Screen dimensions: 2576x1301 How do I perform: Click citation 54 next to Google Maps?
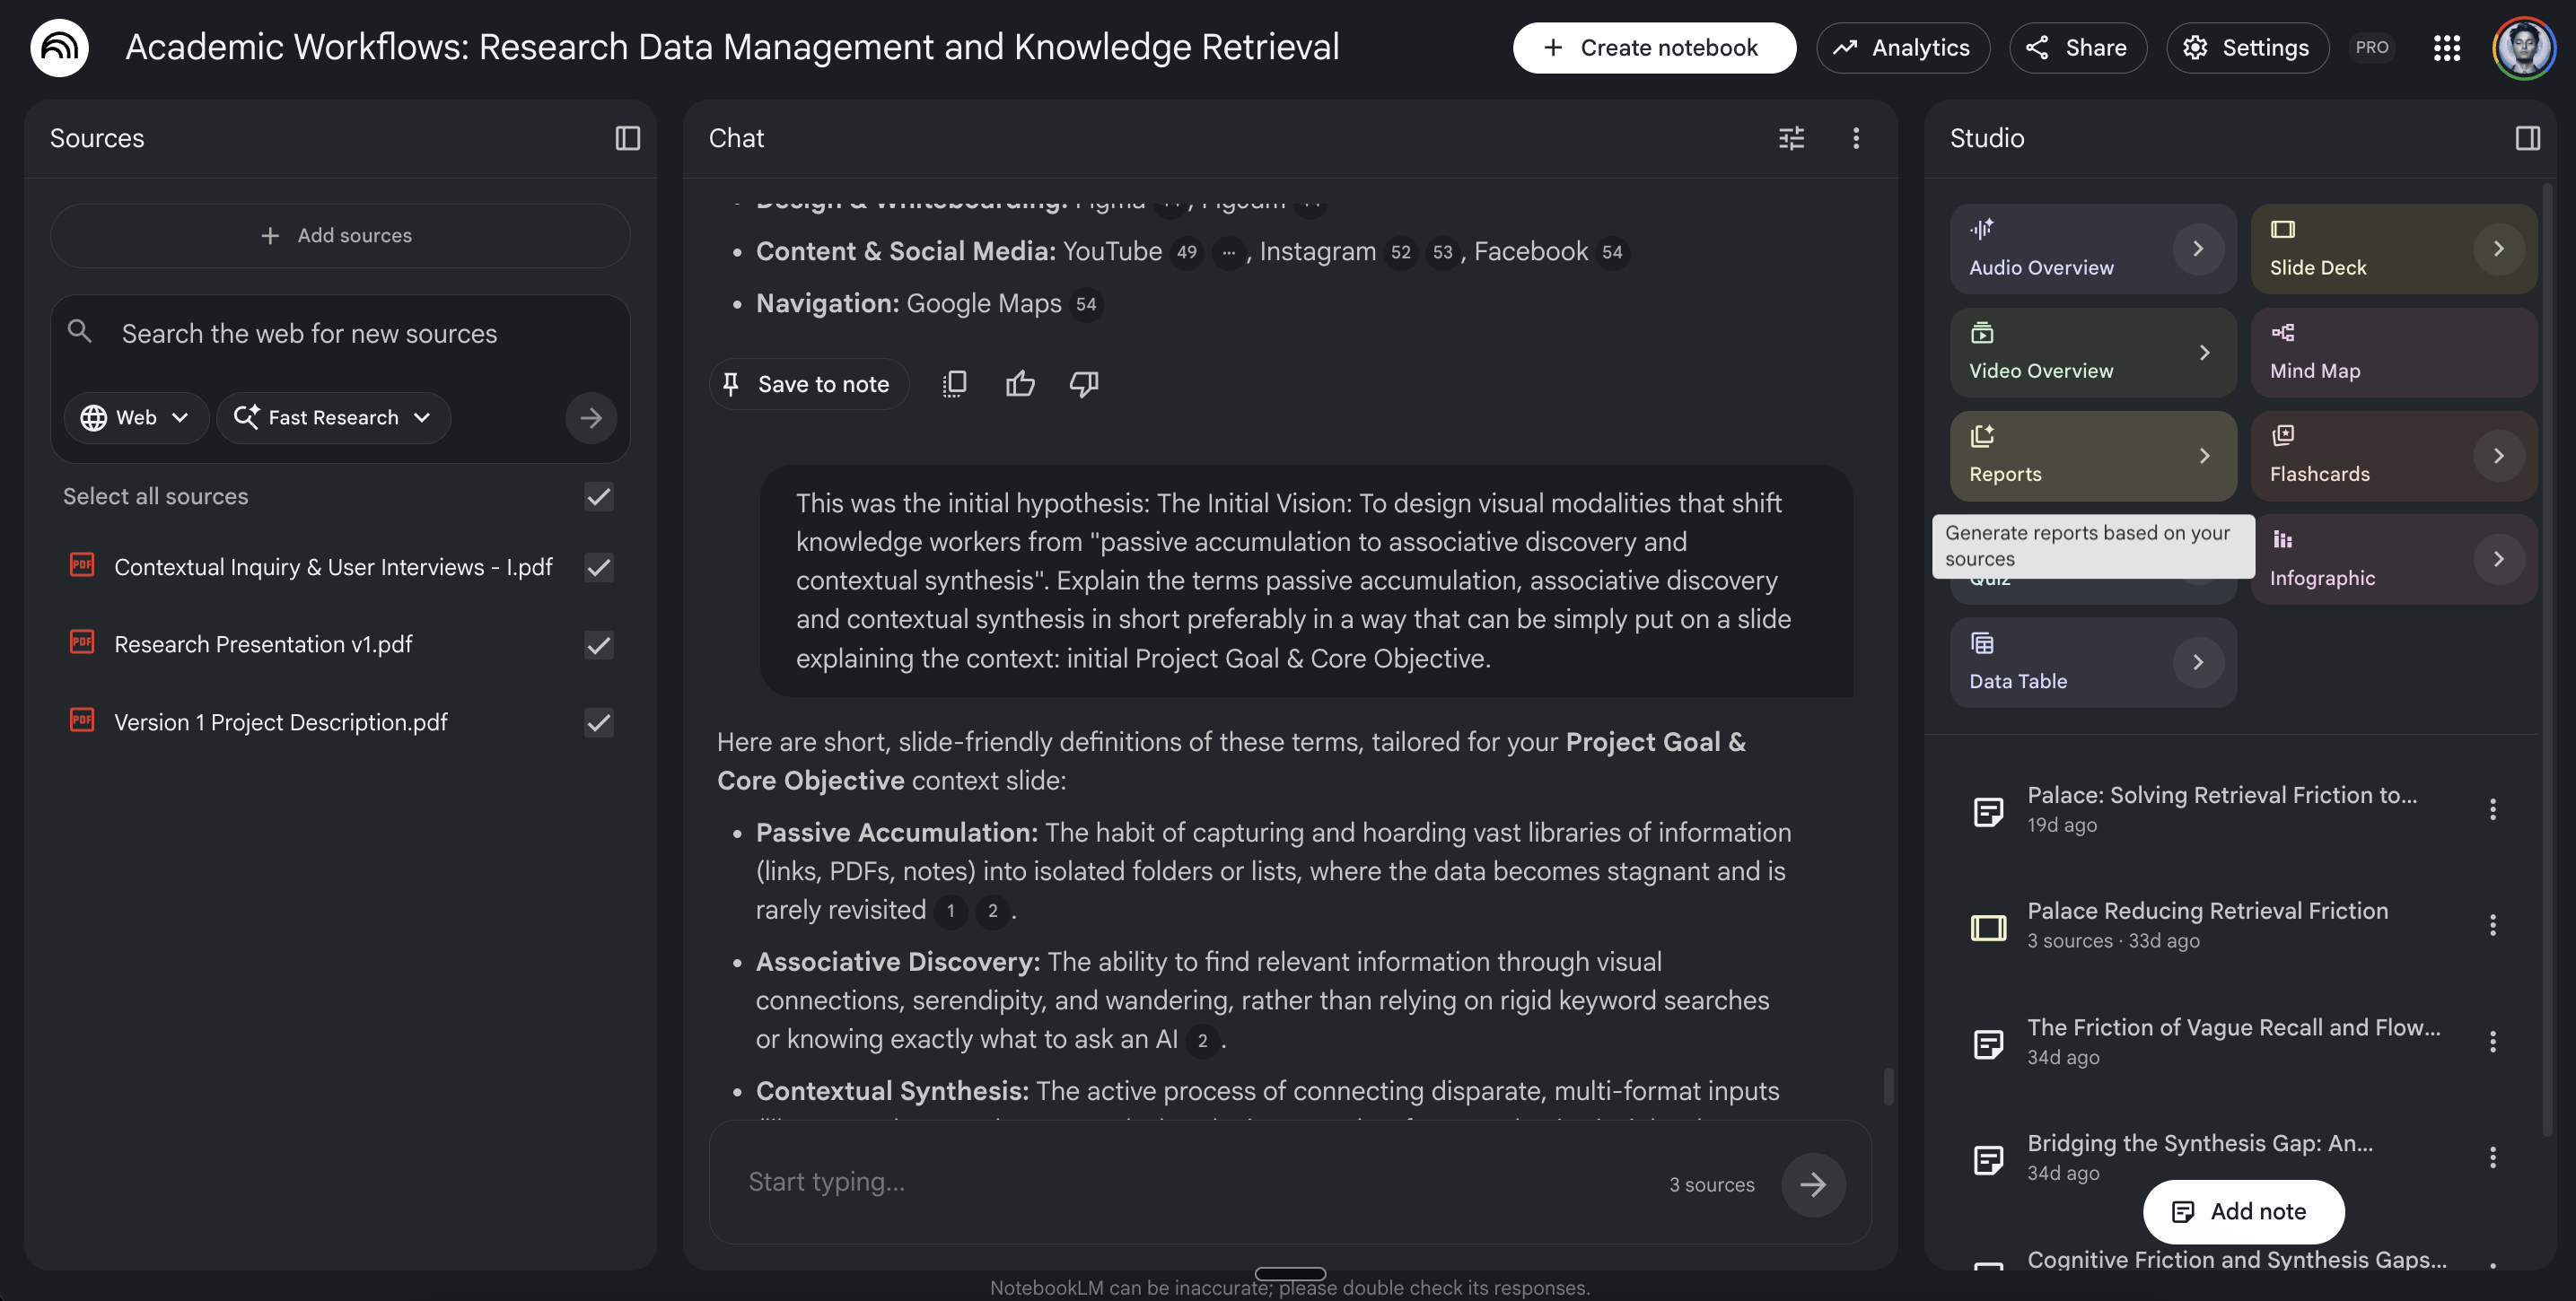[1086, 304]
